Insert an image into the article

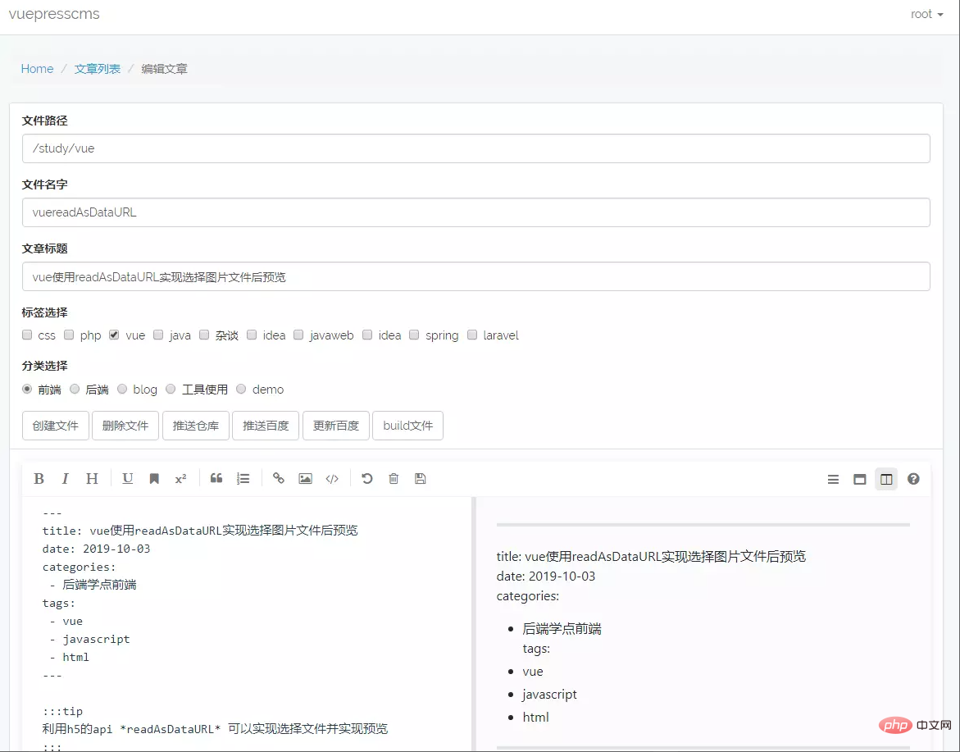click(305, 478)
